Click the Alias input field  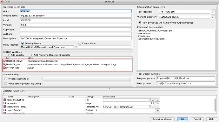tap(76, 11)
